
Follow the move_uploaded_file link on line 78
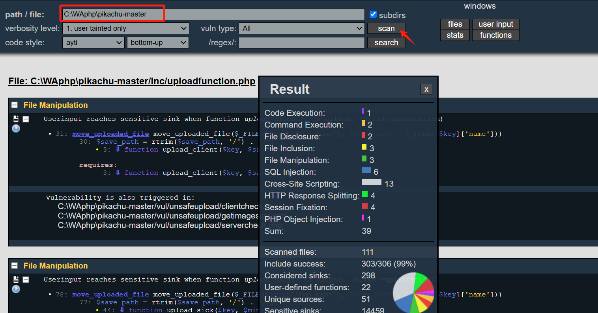point(110,294)
